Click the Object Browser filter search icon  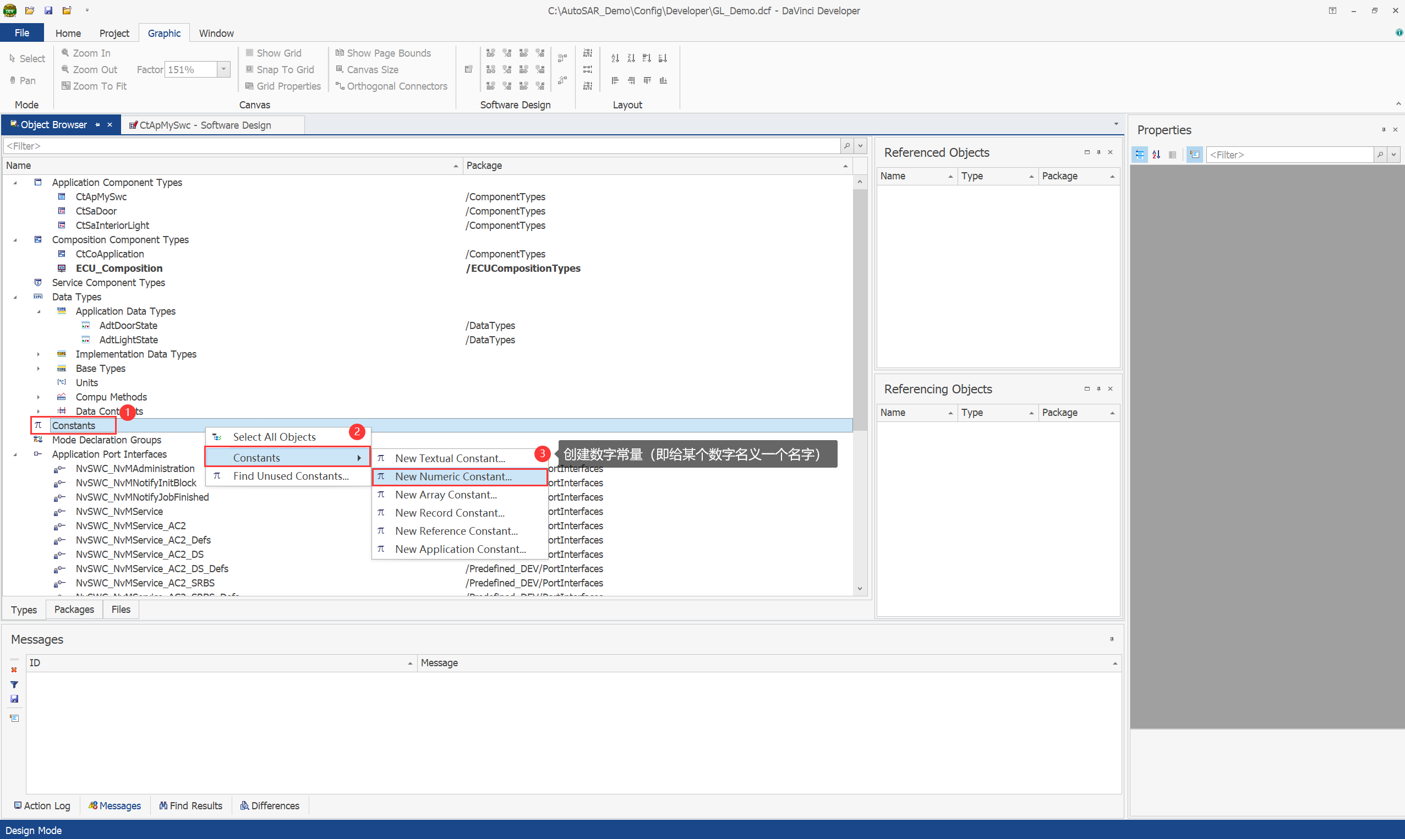846,146
